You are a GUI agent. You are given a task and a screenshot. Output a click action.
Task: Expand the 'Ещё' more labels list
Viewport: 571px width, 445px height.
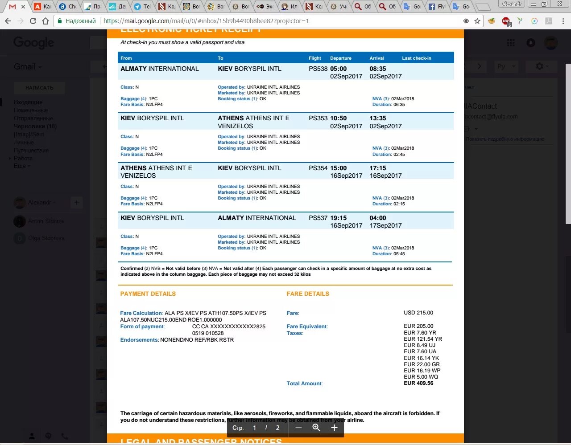point(22,166)
